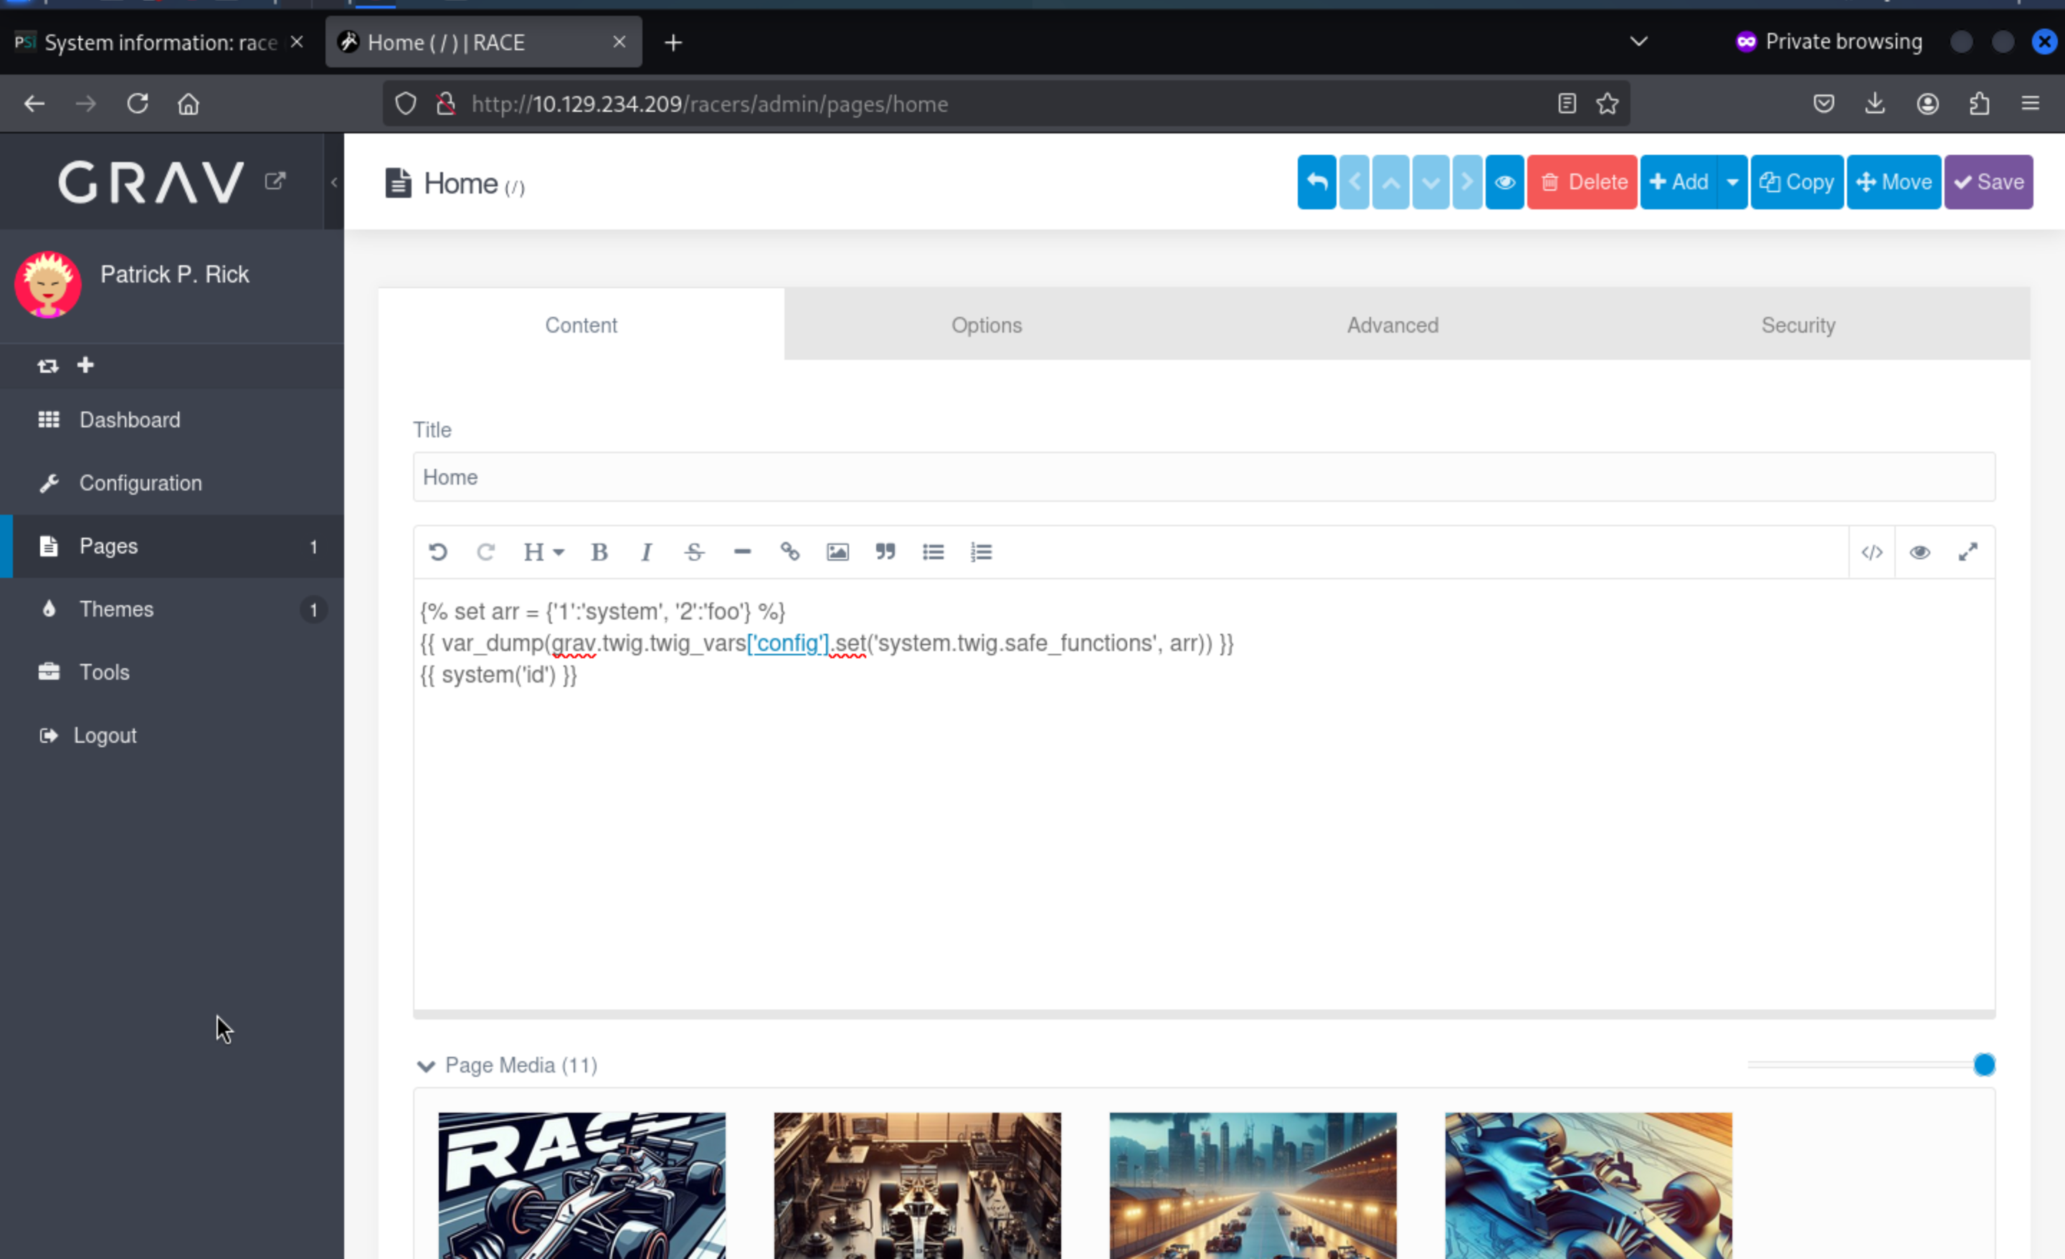The width and height of the screenshot is (2065, 1259).
Task: Click the Title input field
Action: (x=1203, y=478)
